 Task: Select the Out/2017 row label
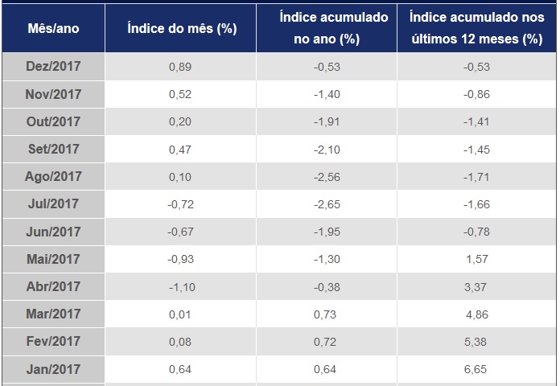tap(54, 121)
